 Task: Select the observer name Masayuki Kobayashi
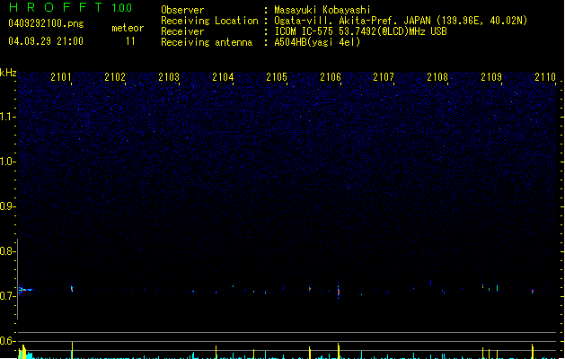point(322,10)
